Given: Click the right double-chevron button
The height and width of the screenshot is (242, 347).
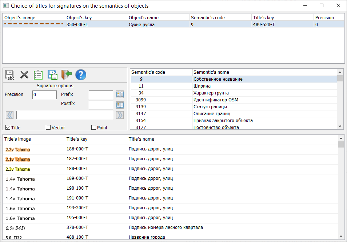Looking at the screenshot, I should tap(120, 115).
